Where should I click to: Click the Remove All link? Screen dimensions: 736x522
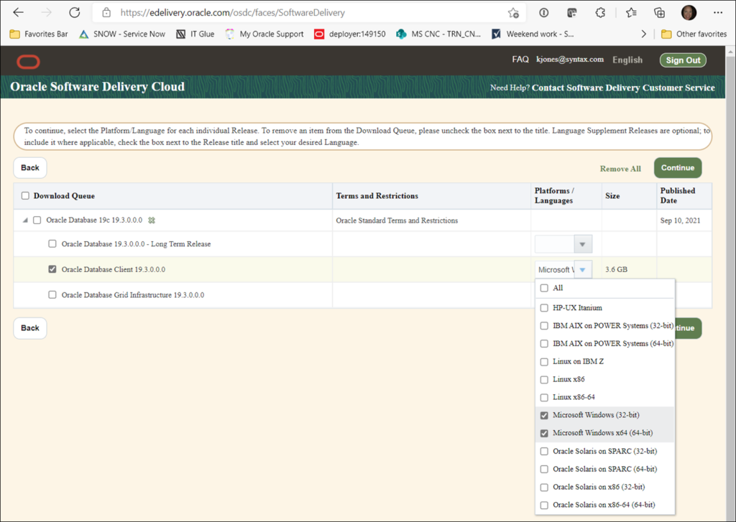tap(620, 169)
